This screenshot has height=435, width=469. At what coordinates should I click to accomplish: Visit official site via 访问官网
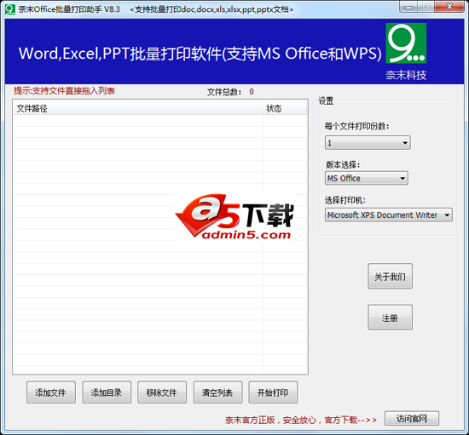pyautogui.click(x=412, y=418)
